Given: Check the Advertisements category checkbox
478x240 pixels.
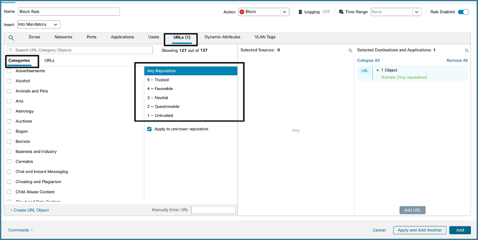Looking at the screenshot, I should point(10,71).
